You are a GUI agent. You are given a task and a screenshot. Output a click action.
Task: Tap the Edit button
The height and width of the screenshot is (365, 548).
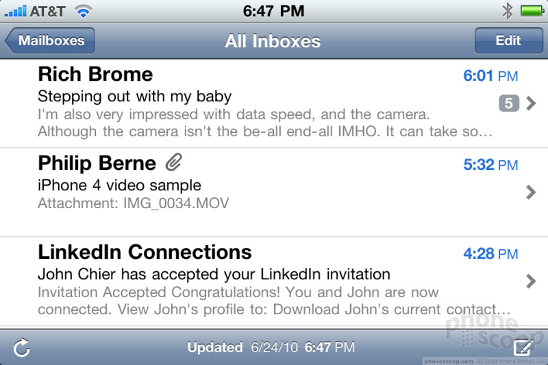pos(508,40)
